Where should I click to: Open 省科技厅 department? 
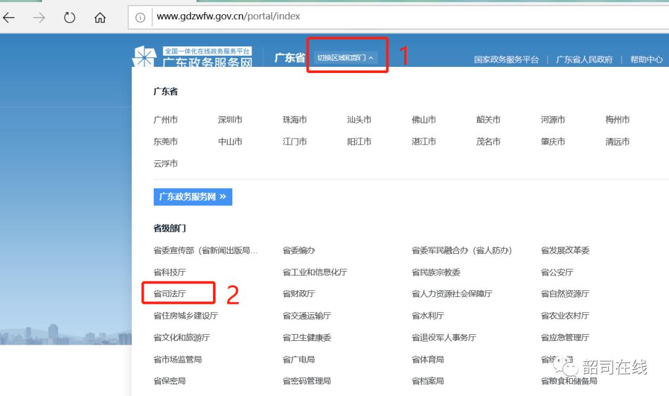tap(169, 272)
